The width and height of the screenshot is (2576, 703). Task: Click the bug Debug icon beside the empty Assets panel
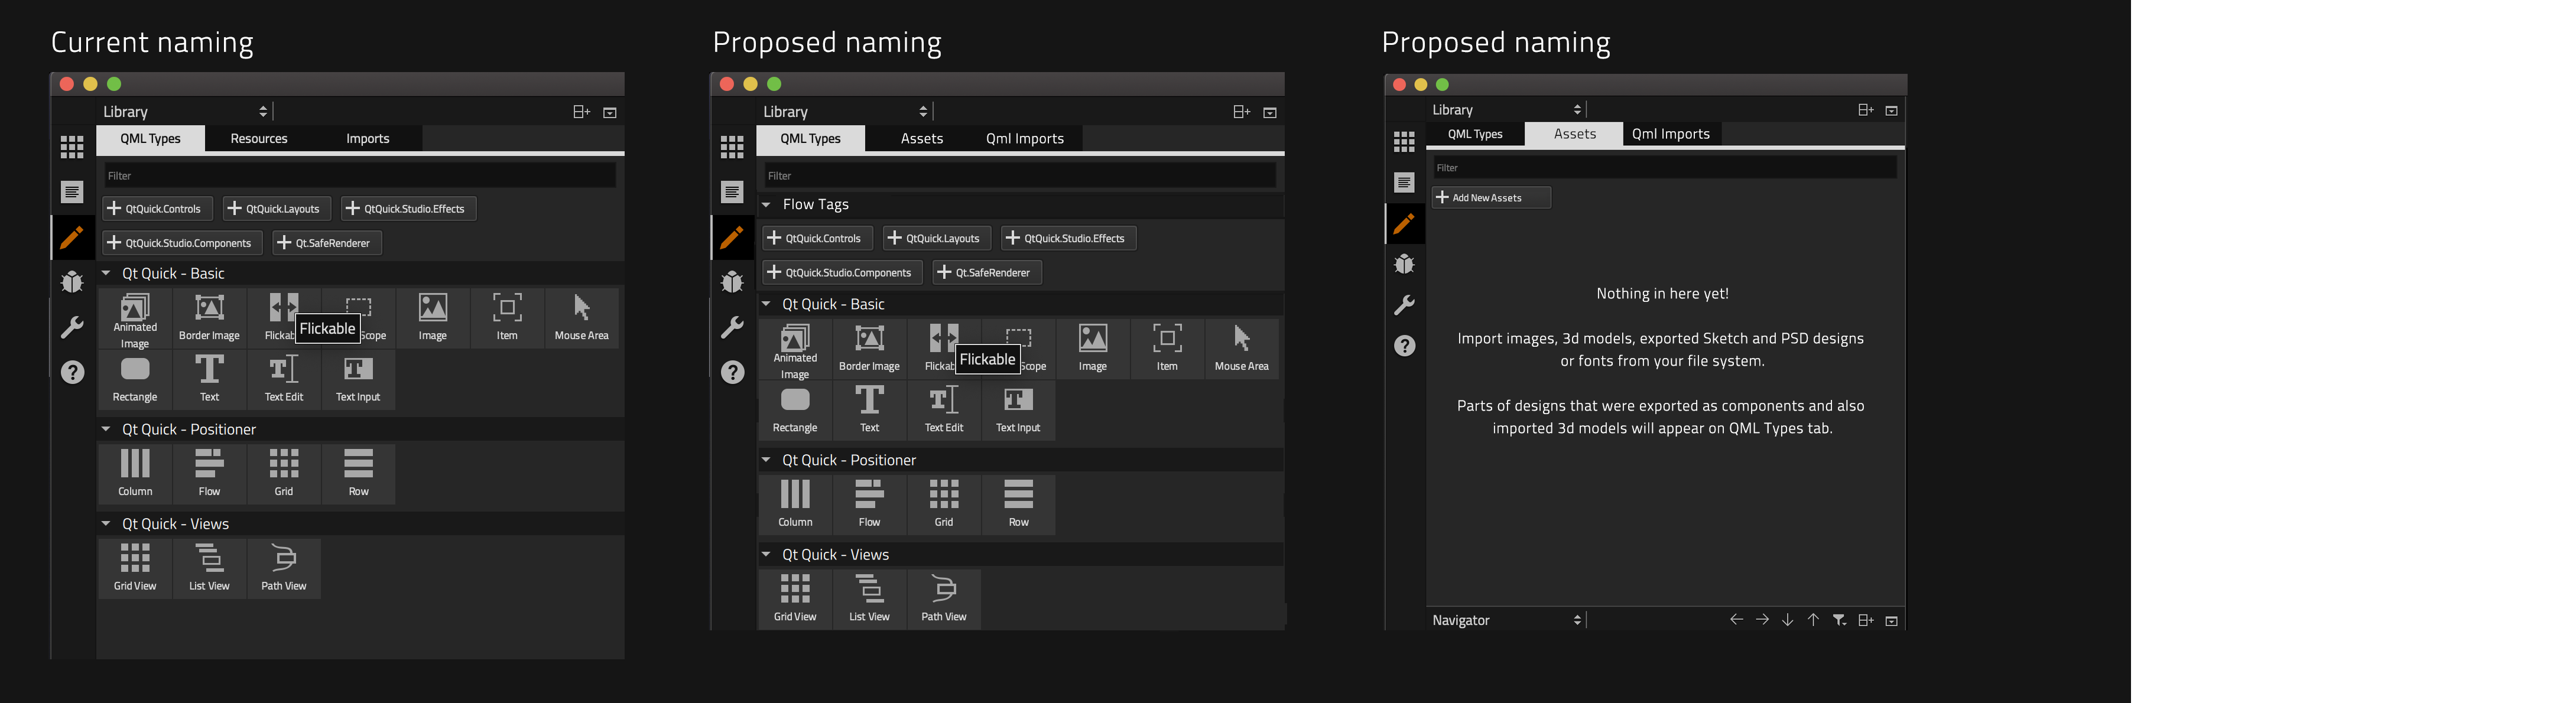(x=1404, y=264)
